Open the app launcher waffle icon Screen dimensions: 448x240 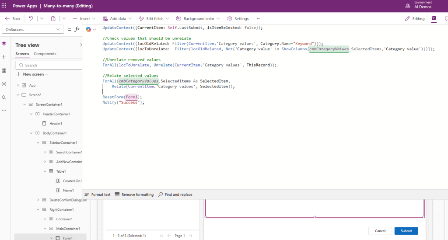pos(4,6)
